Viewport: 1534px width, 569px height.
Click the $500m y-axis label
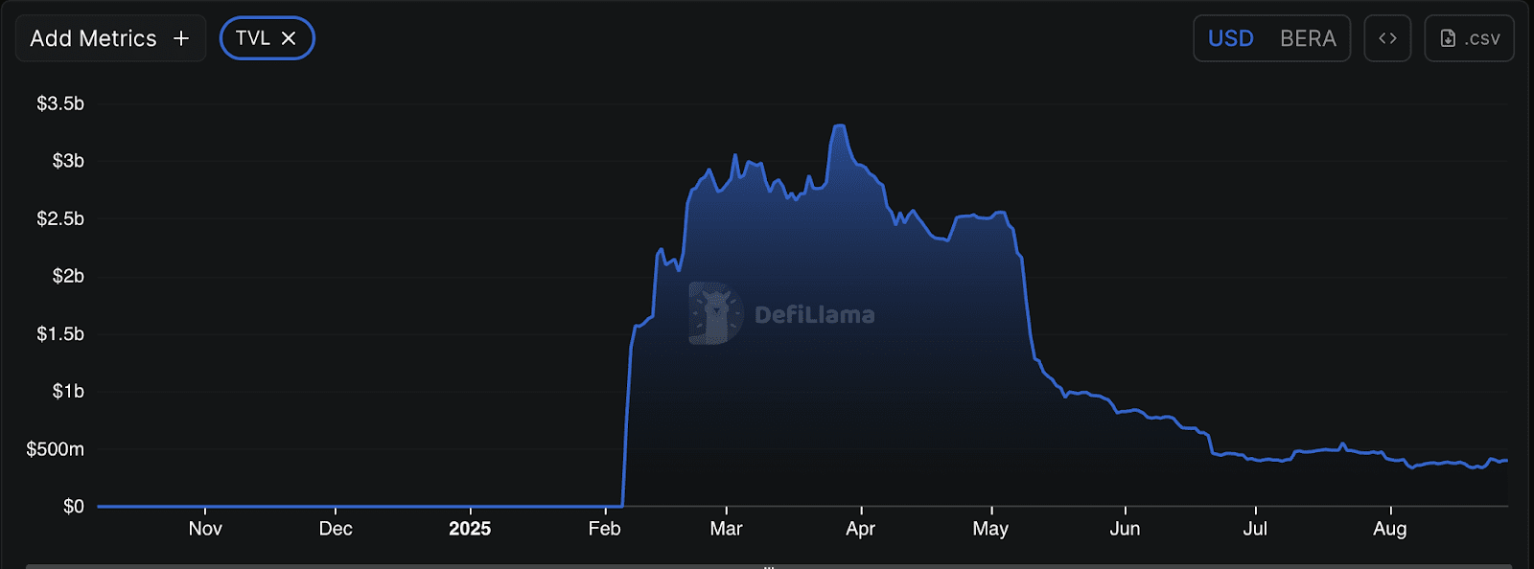click(x=56, y=449)
